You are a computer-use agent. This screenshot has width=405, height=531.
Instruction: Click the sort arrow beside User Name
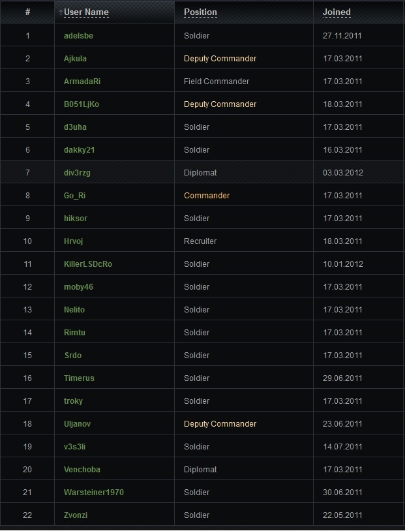pyautogui.click(x=61, y=12)
